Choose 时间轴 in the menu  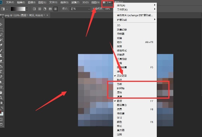tap(135, 88)
